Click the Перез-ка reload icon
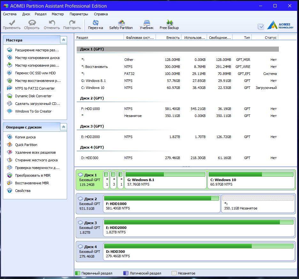 click(96, 25)
